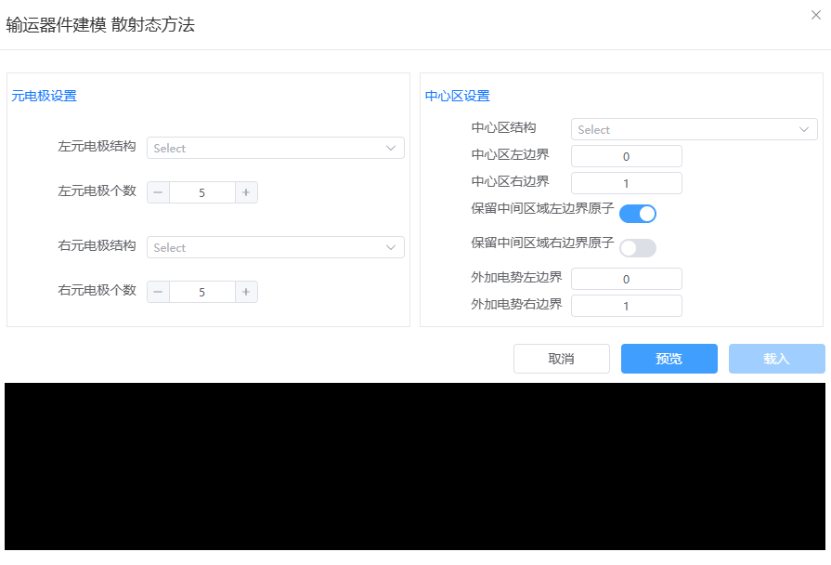Close the 输运器件建模 dialog
This screenshot has width=831, height=565.
point(816,15)
